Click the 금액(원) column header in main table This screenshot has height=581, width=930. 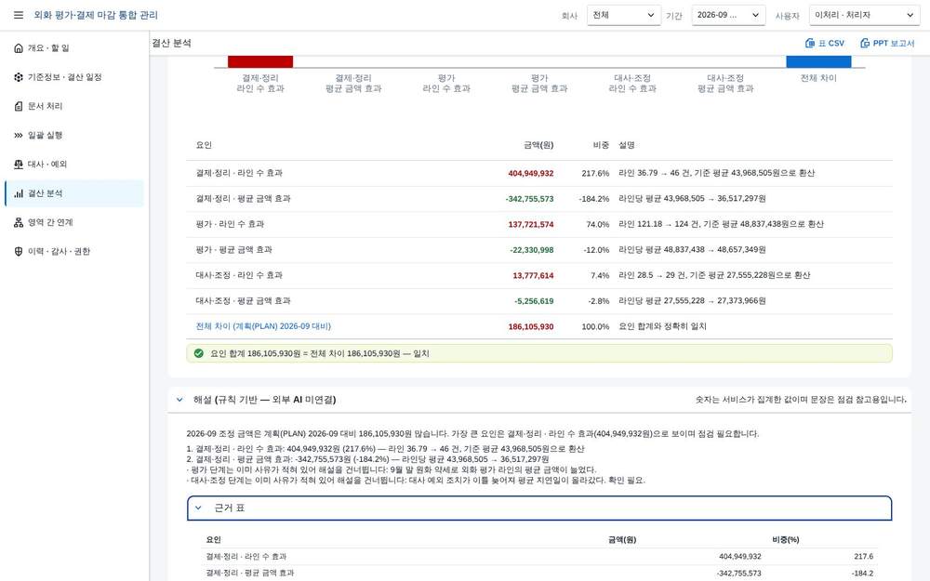[538, 145]
